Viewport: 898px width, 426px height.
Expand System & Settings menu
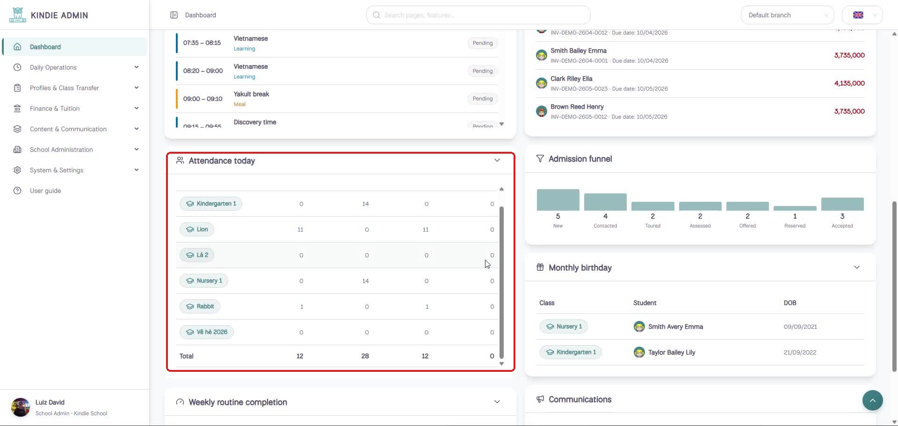75,170
